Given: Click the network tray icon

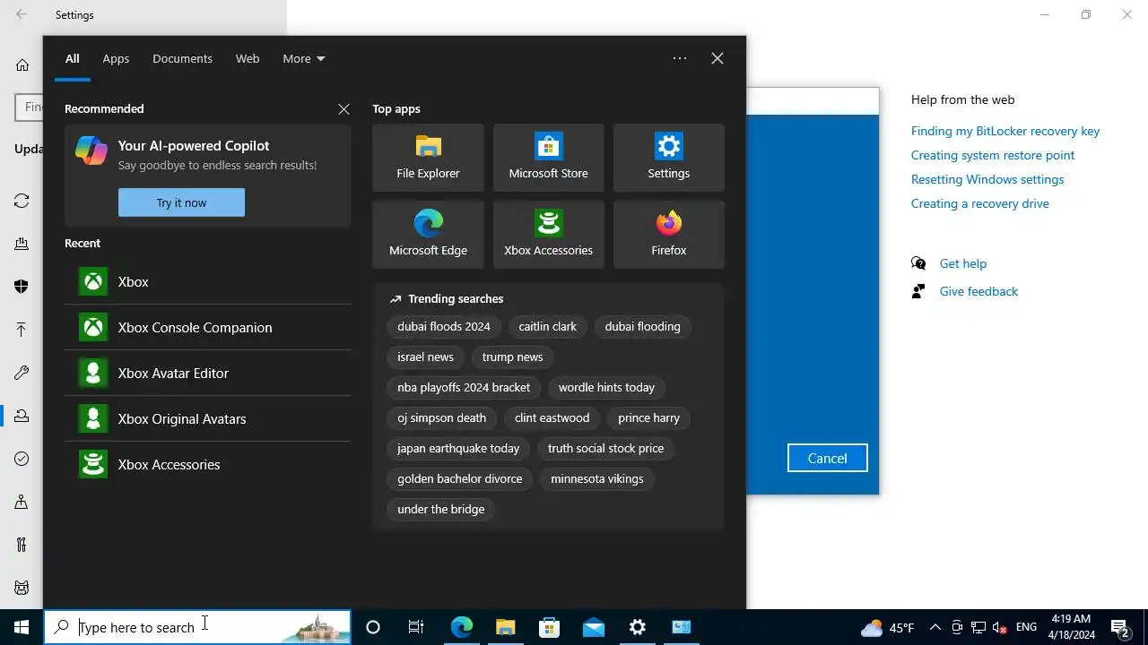Looking at the screenshot, I should pyautogui.click(x=978, y=627).
